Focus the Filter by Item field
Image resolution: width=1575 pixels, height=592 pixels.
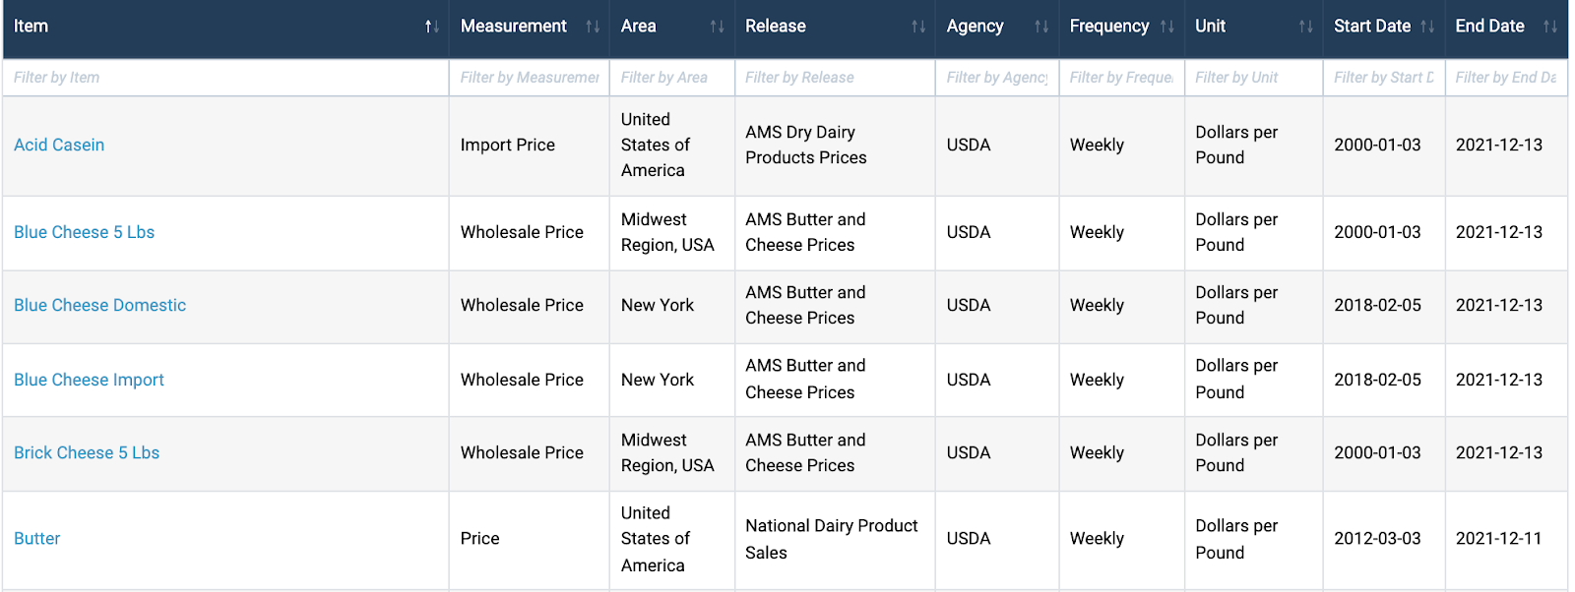(x=225, y=77)
